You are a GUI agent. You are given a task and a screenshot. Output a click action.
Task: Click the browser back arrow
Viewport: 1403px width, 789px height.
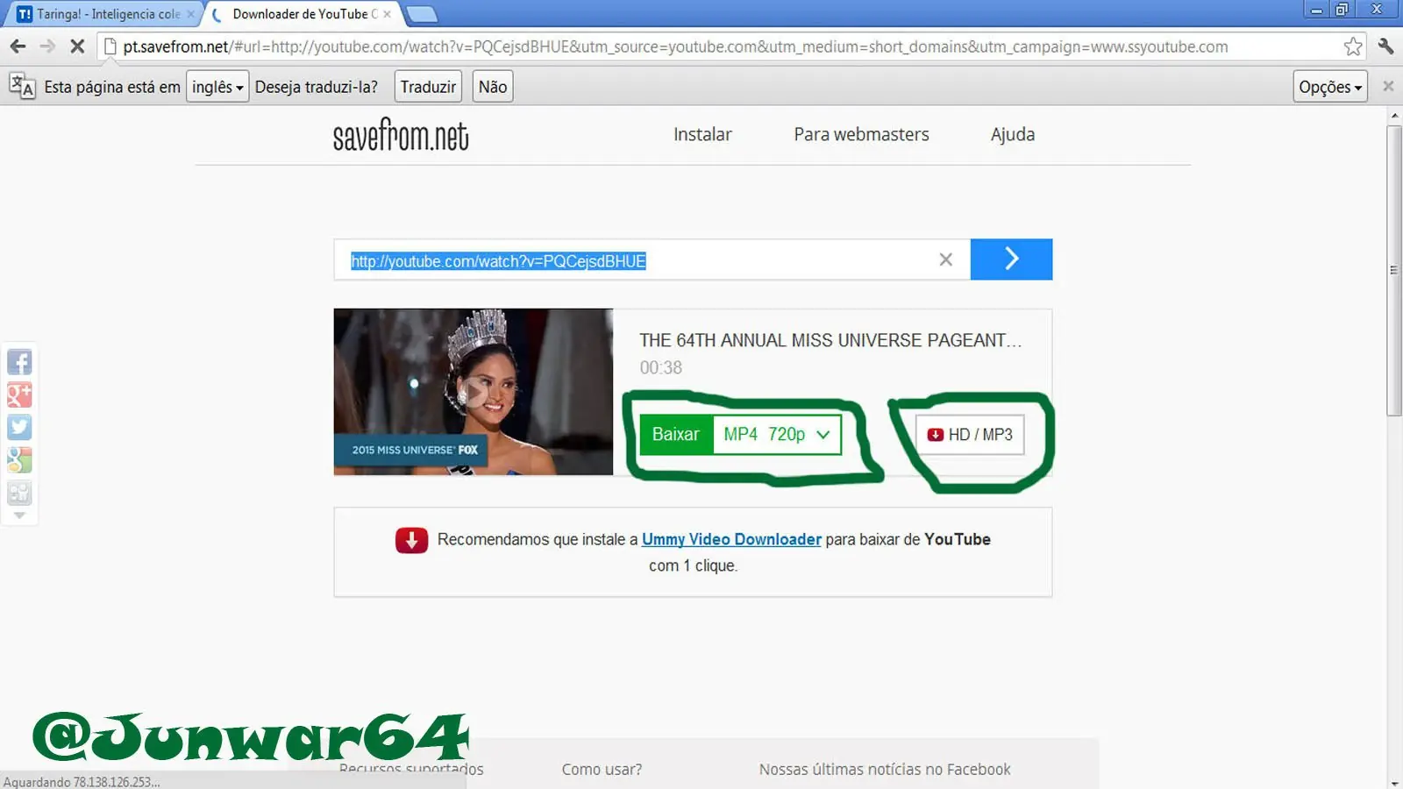[18, 46]
